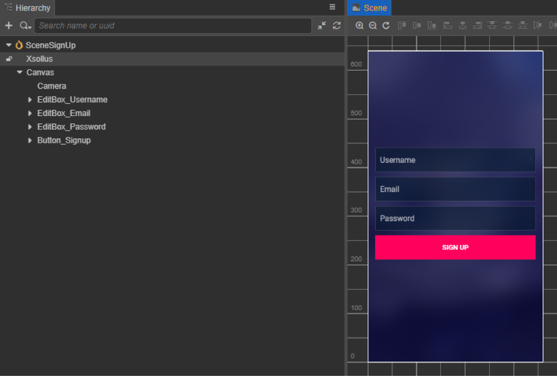
Task: Click the Search name or uuid field
Action: coord(172,26)
